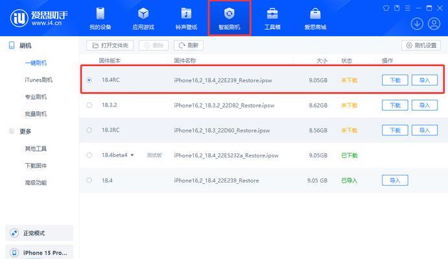Open 爱思商城 store tab
This screenshot has width=448, height=259.
(315, 19)
